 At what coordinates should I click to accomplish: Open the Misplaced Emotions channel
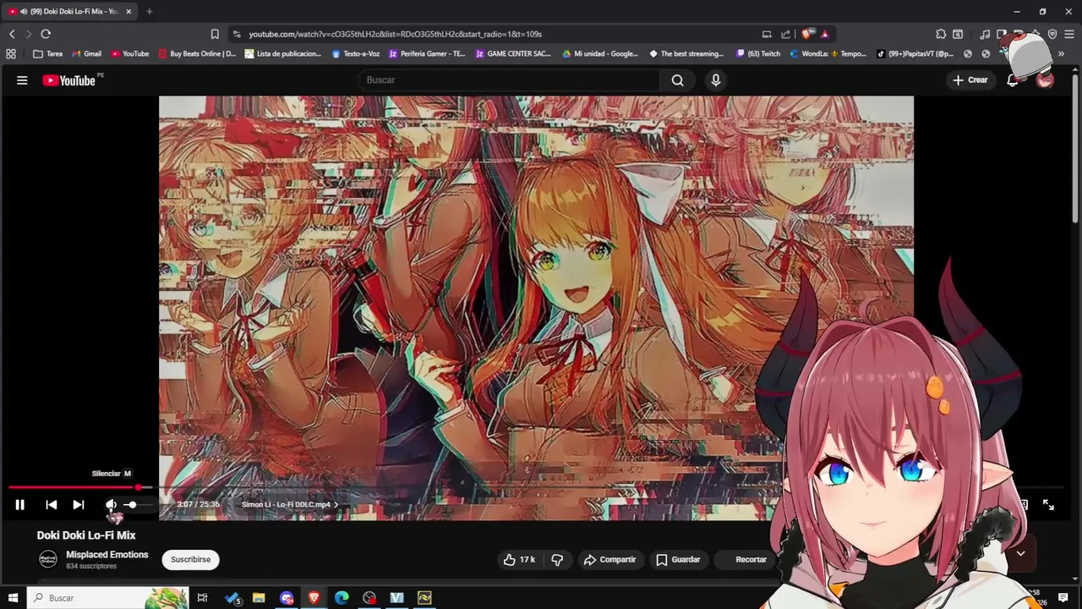pyautogui.click(x=107, y=555)
